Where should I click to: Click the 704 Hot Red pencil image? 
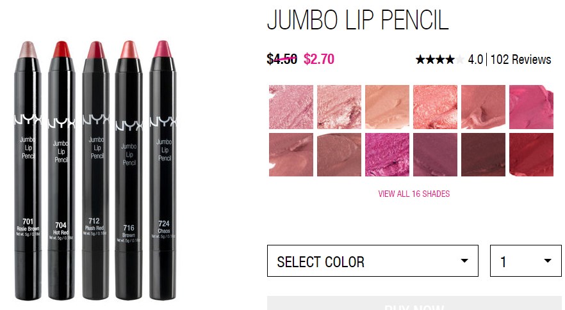click(x=61, y=171)
